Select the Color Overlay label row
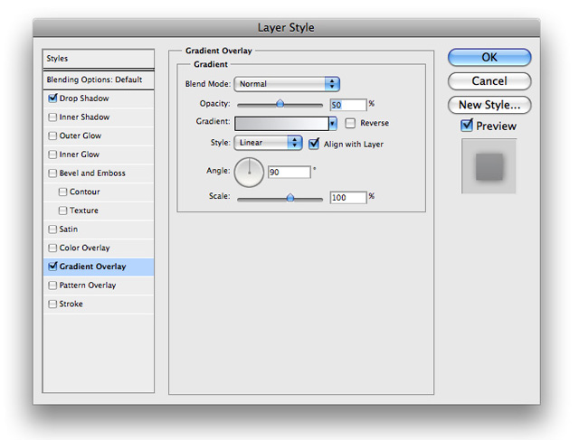This screenshot has height=440, width=579. point(99,248)
